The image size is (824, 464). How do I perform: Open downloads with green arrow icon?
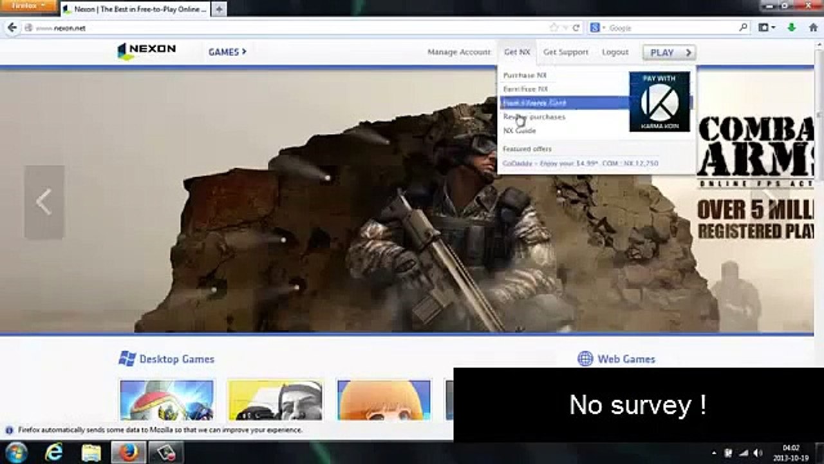coord(792,28)
